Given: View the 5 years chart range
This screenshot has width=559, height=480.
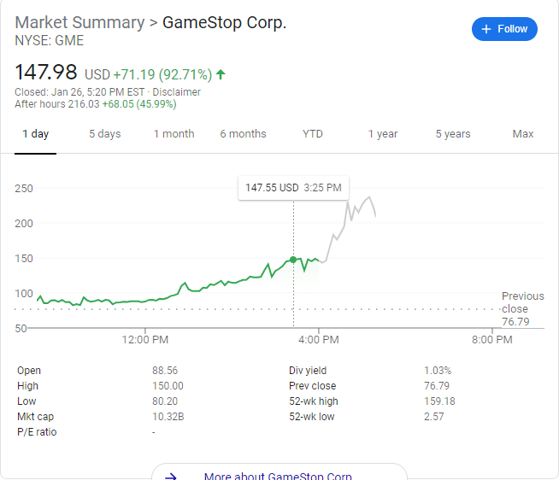Looking at the screenshot, I should [452, 134].
